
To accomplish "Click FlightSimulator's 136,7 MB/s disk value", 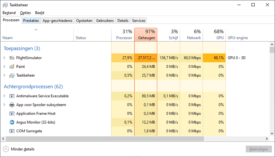I will click(169, 58).
